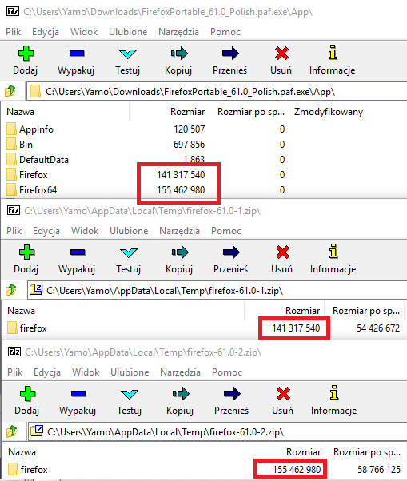This screenshot has height=481, width=407.
Task: Click Wypakuj minus icon in top window
Action: 77,54
